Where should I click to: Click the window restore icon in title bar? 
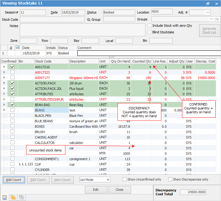click(208, 4)
